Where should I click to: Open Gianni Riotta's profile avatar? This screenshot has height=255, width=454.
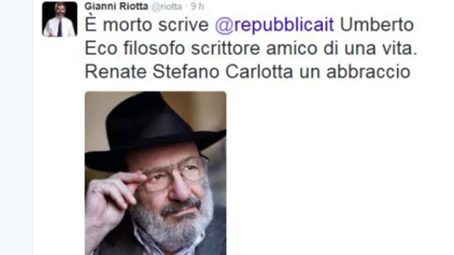point(60,19)
